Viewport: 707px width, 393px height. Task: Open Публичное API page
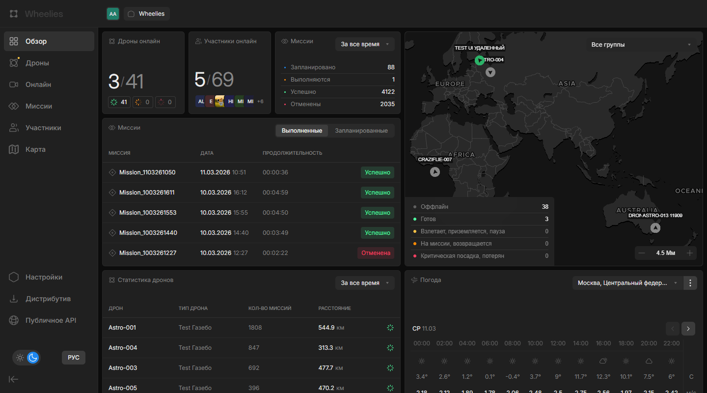point(51,320)
